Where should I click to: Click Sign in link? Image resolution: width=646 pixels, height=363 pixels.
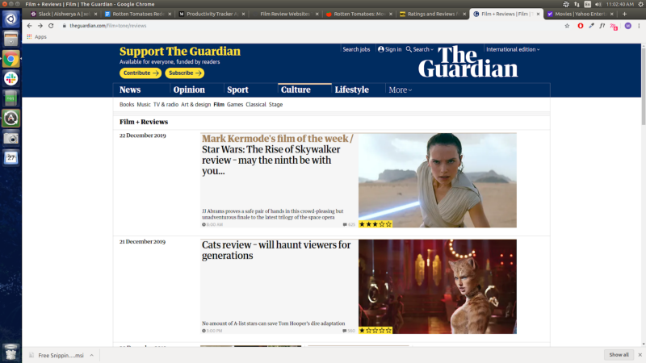(x=389, y=49)
